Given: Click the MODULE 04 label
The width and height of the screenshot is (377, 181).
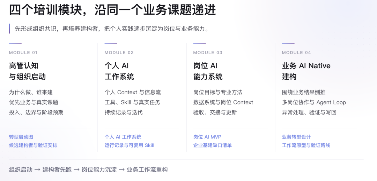Looking at the screenshot, I should click(x=296, y=53).
